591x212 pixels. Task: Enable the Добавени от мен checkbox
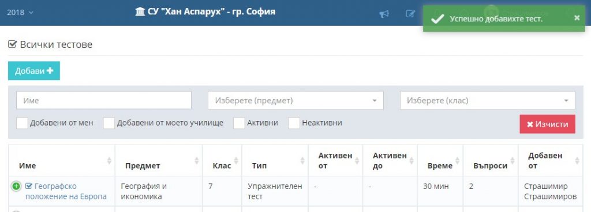tap(23, 123)
